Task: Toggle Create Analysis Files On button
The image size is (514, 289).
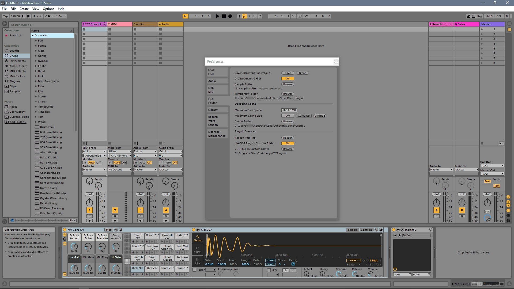Action: (x=288, y=79)
